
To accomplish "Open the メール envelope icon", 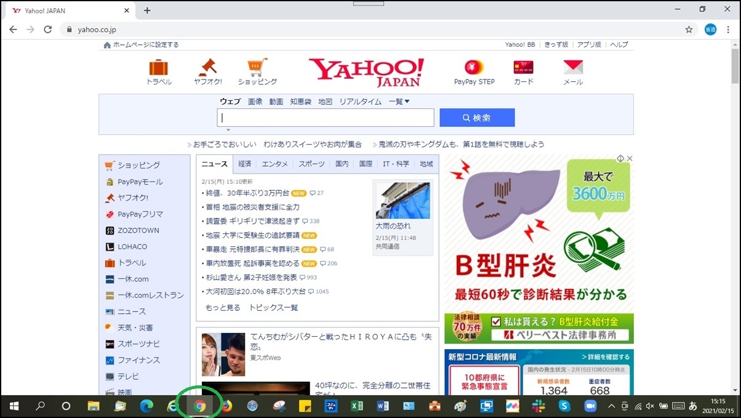I will point(573,67).
